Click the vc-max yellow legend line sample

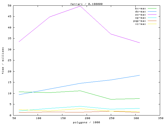(152, 24)
